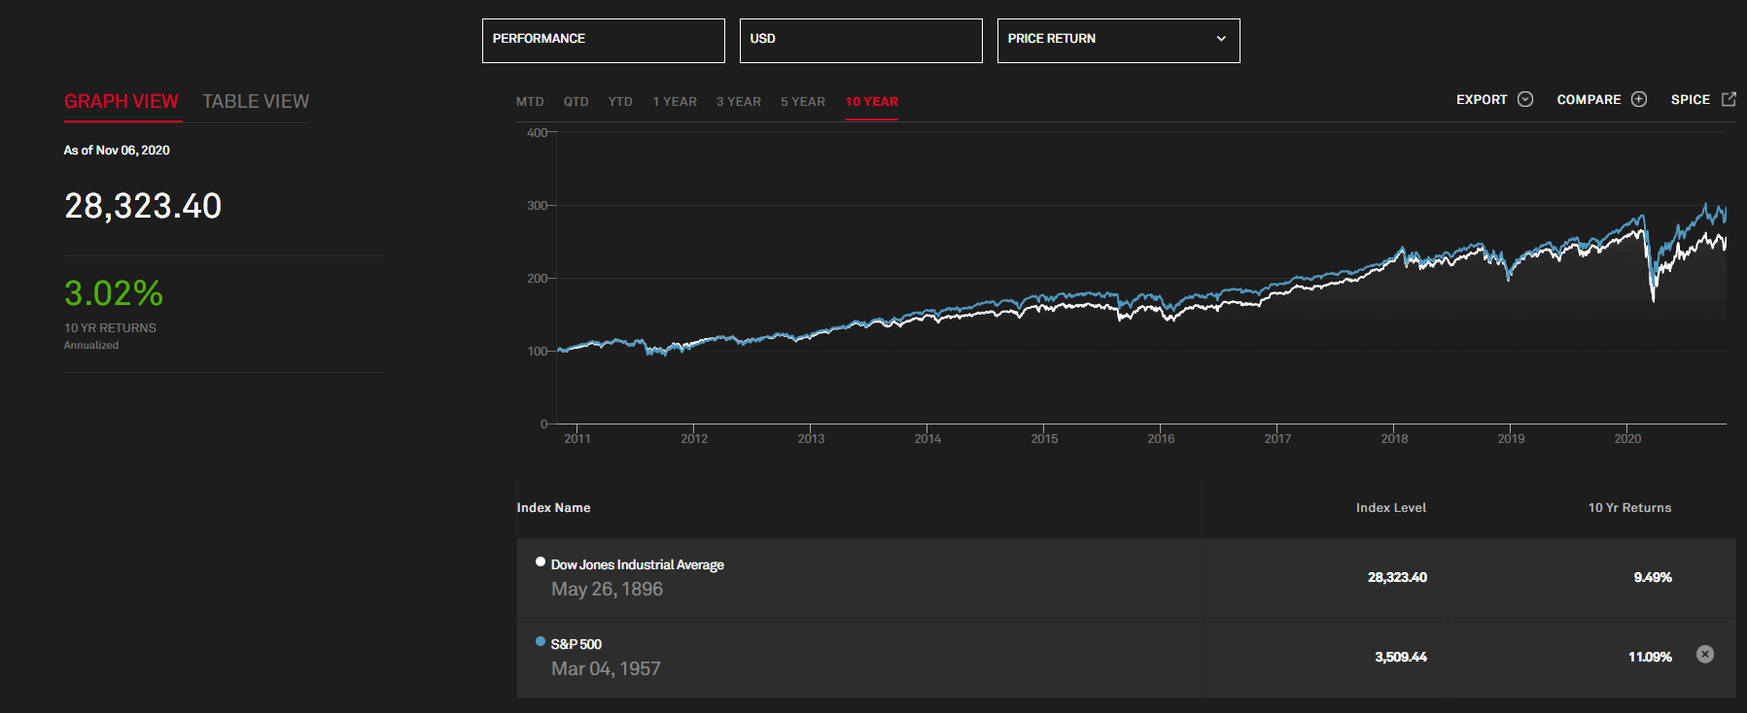Select the QTD time range
The width and height of the screenshot is (1747, 713).
click(x=576, y=101)
